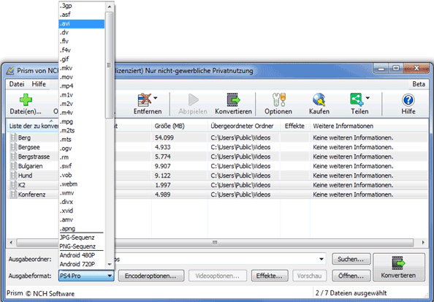Click the Abspielen play icon
Viewport: 434px width, 302px height.
click(x=193, y=100)
